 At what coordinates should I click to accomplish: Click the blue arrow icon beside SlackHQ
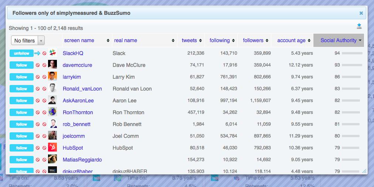click(x=37, y=53)
